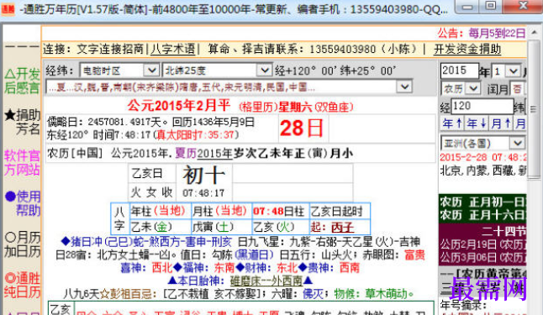Click the 农历 正月十六日 row in right panel
Screen dimensions: 543x315
point(482,215)
